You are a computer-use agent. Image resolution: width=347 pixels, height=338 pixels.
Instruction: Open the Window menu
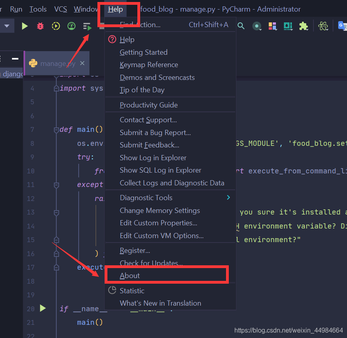(x=86, y=9)
